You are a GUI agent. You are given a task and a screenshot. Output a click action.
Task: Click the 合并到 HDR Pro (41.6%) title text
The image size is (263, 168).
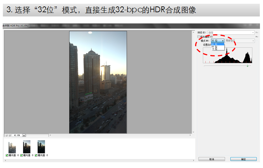coord(16,26)
